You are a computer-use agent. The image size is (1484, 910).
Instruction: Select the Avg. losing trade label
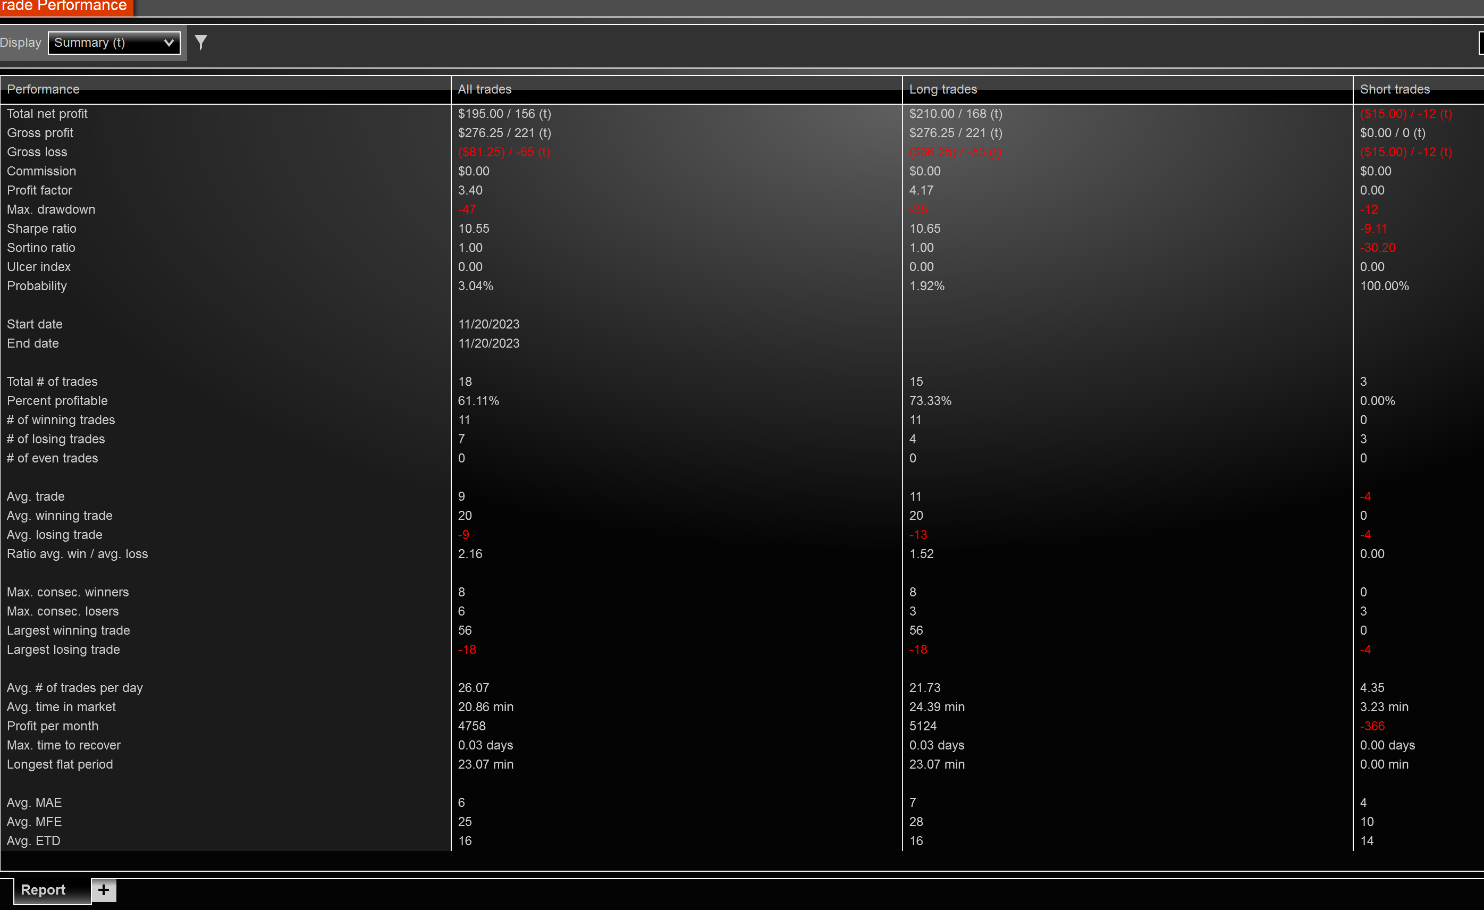55,535
